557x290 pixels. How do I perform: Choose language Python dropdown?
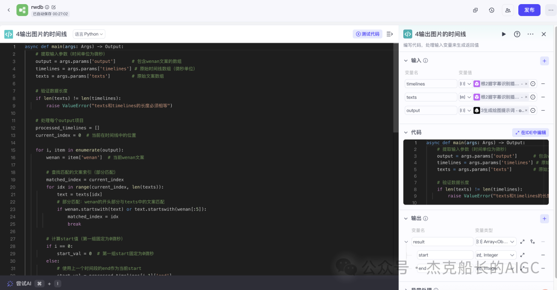click(x=89, y=34)
